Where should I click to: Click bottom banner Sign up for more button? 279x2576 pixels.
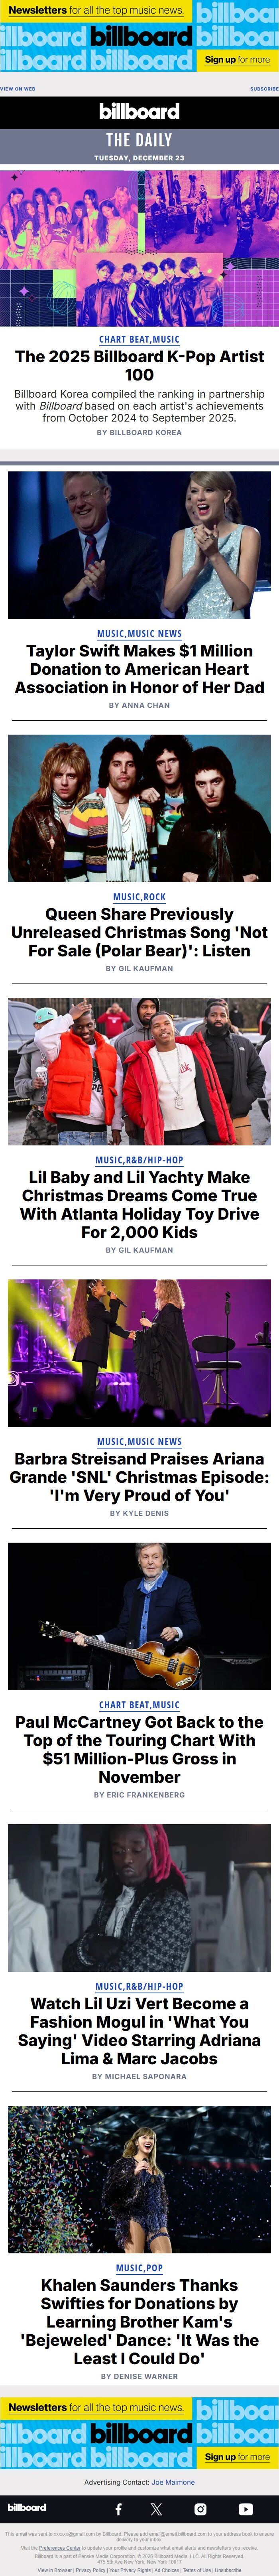[x=237, y=2456]
